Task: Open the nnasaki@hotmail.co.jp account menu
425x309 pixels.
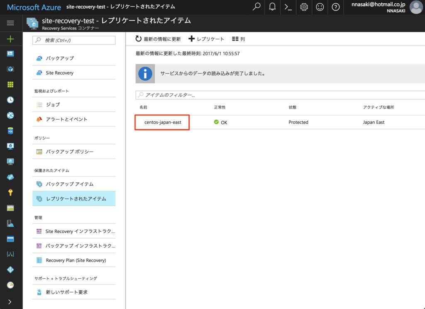Action: [x=378, y=7]
